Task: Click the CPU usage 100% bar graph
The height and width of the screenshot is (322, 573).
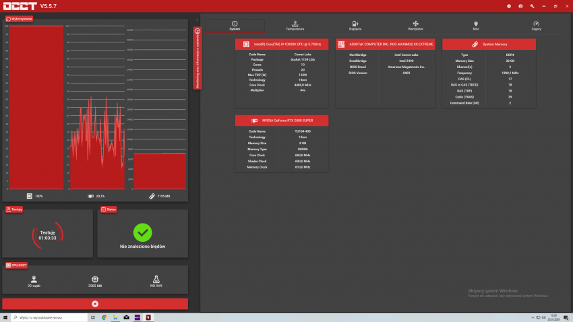Action: [36, 107]
